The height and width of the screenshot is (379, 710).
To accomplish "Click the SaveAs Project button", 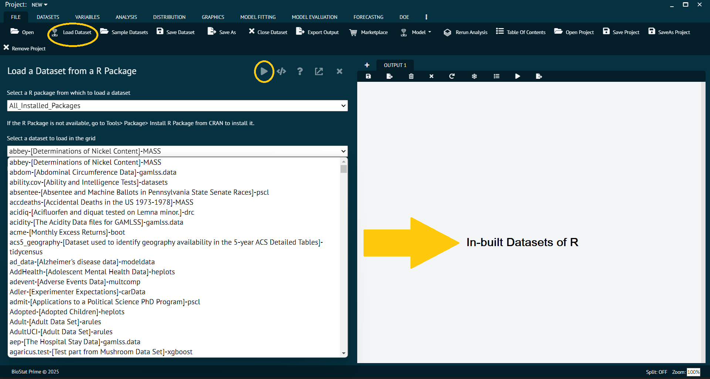I will (x=669, y=32).
